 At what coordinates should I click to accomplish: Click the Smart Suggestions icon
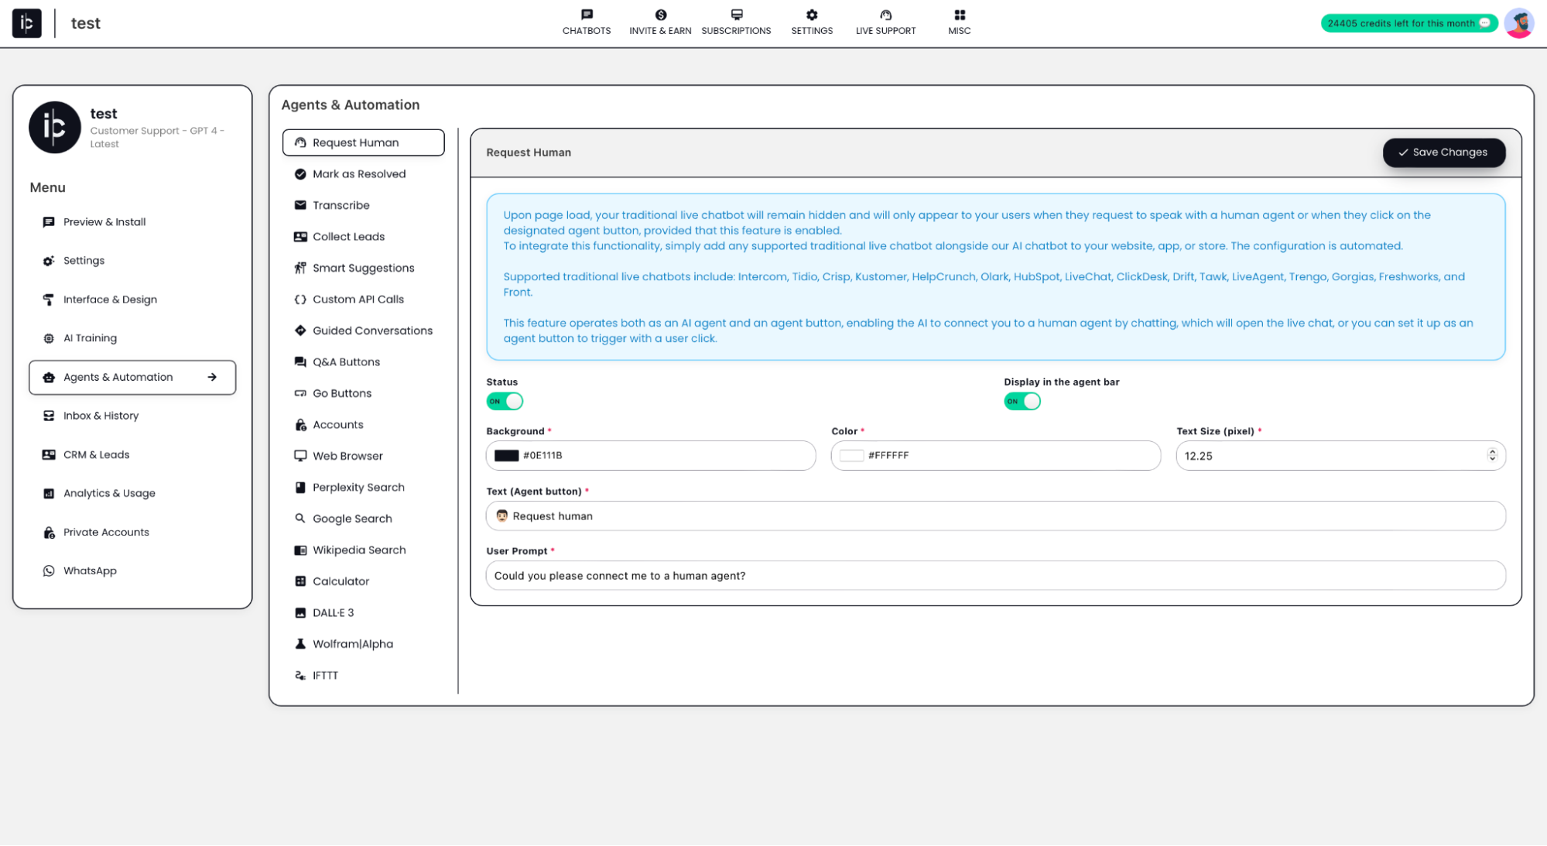(300, 268)
